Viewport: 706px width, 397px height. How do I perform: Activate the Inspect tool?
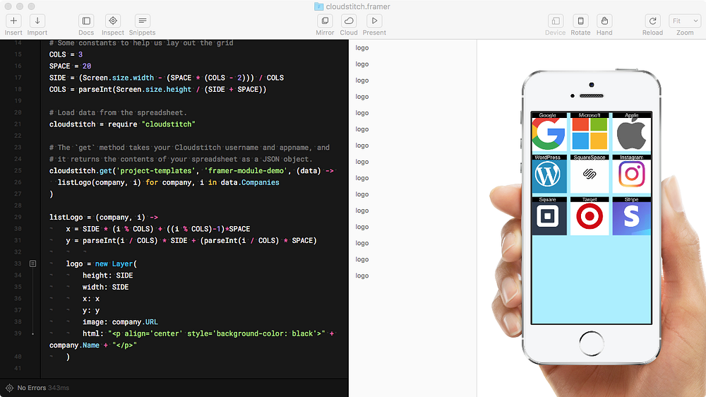click(x=113, y=20)
